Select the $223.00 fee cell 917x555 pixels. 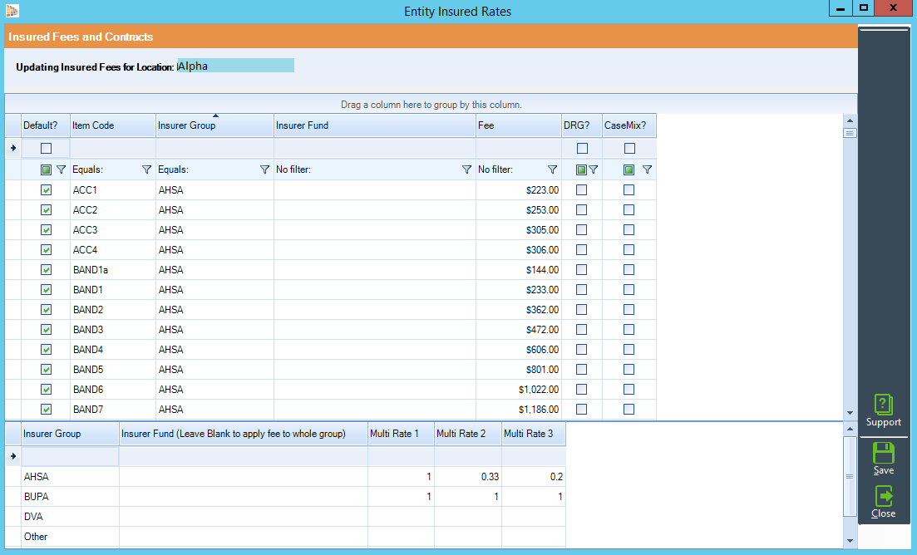click(519, 190)
